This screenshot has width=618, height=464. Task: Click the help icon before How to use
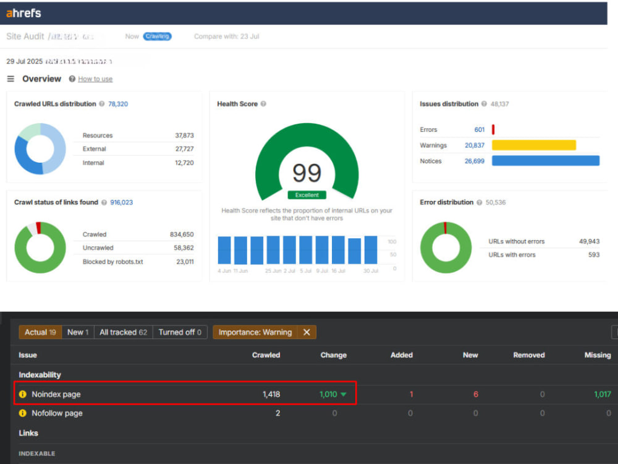[72, 79]
